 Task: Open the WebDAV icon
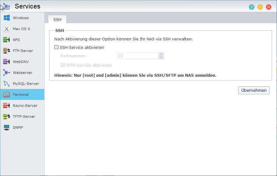(x=7, y=62)
